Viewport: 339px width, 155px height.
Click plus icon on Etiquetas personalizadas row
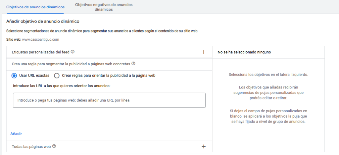tap(204, 52)
